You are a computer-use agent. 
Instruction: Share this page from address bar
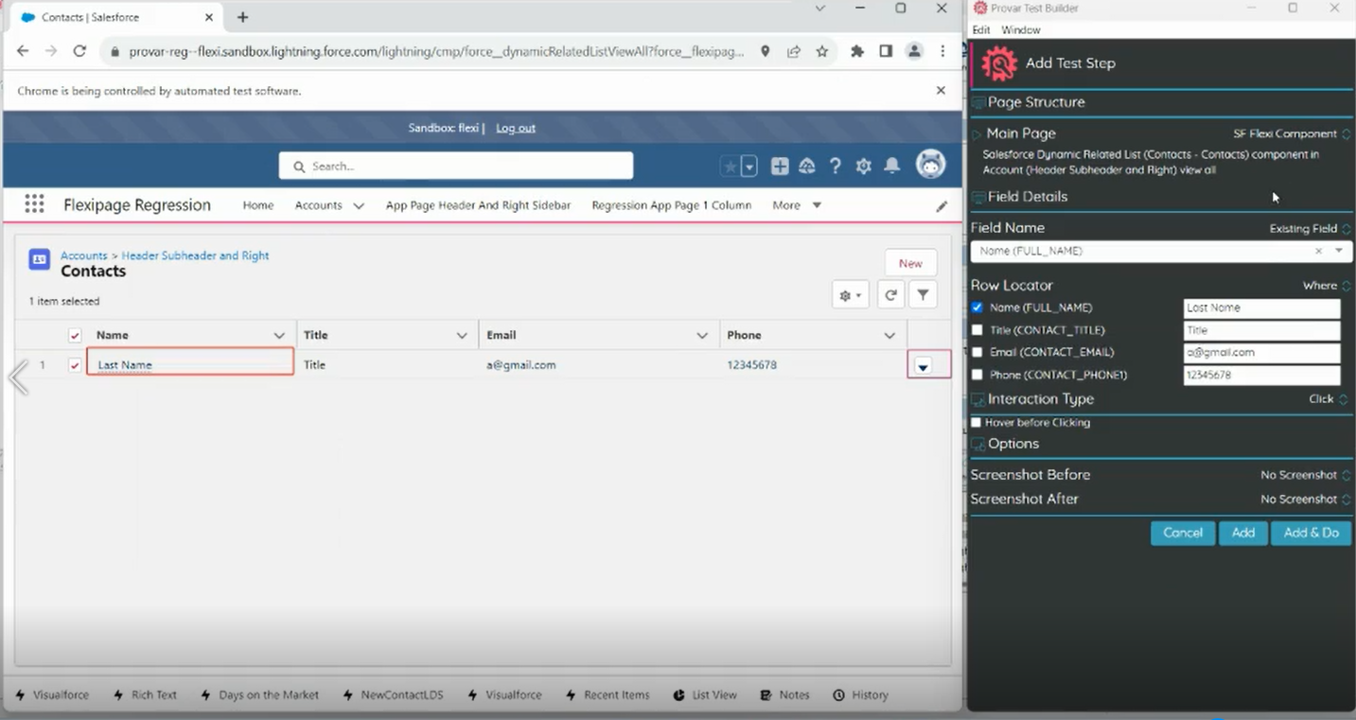(794, 51)
